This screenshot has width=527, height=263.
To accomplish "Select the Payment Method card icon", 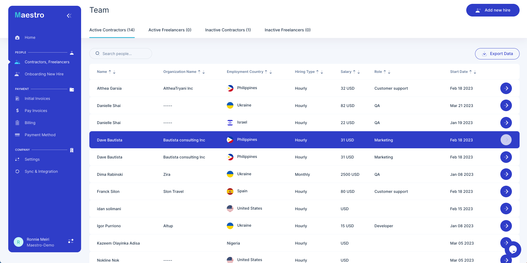I will 17,135.
